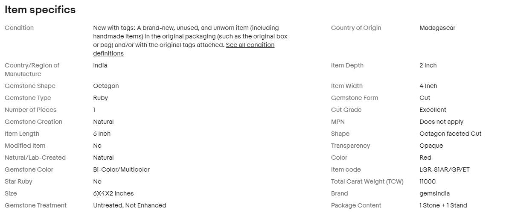Select the 6X4X2 Inches size value

coord(113,194)
